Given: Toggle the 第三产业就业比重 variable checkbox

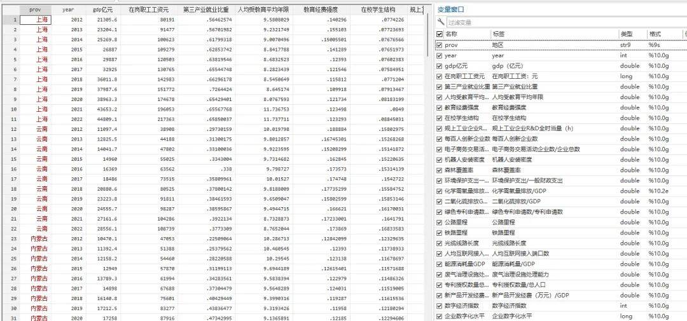Looking at the screenshot, I should (440, 86).
